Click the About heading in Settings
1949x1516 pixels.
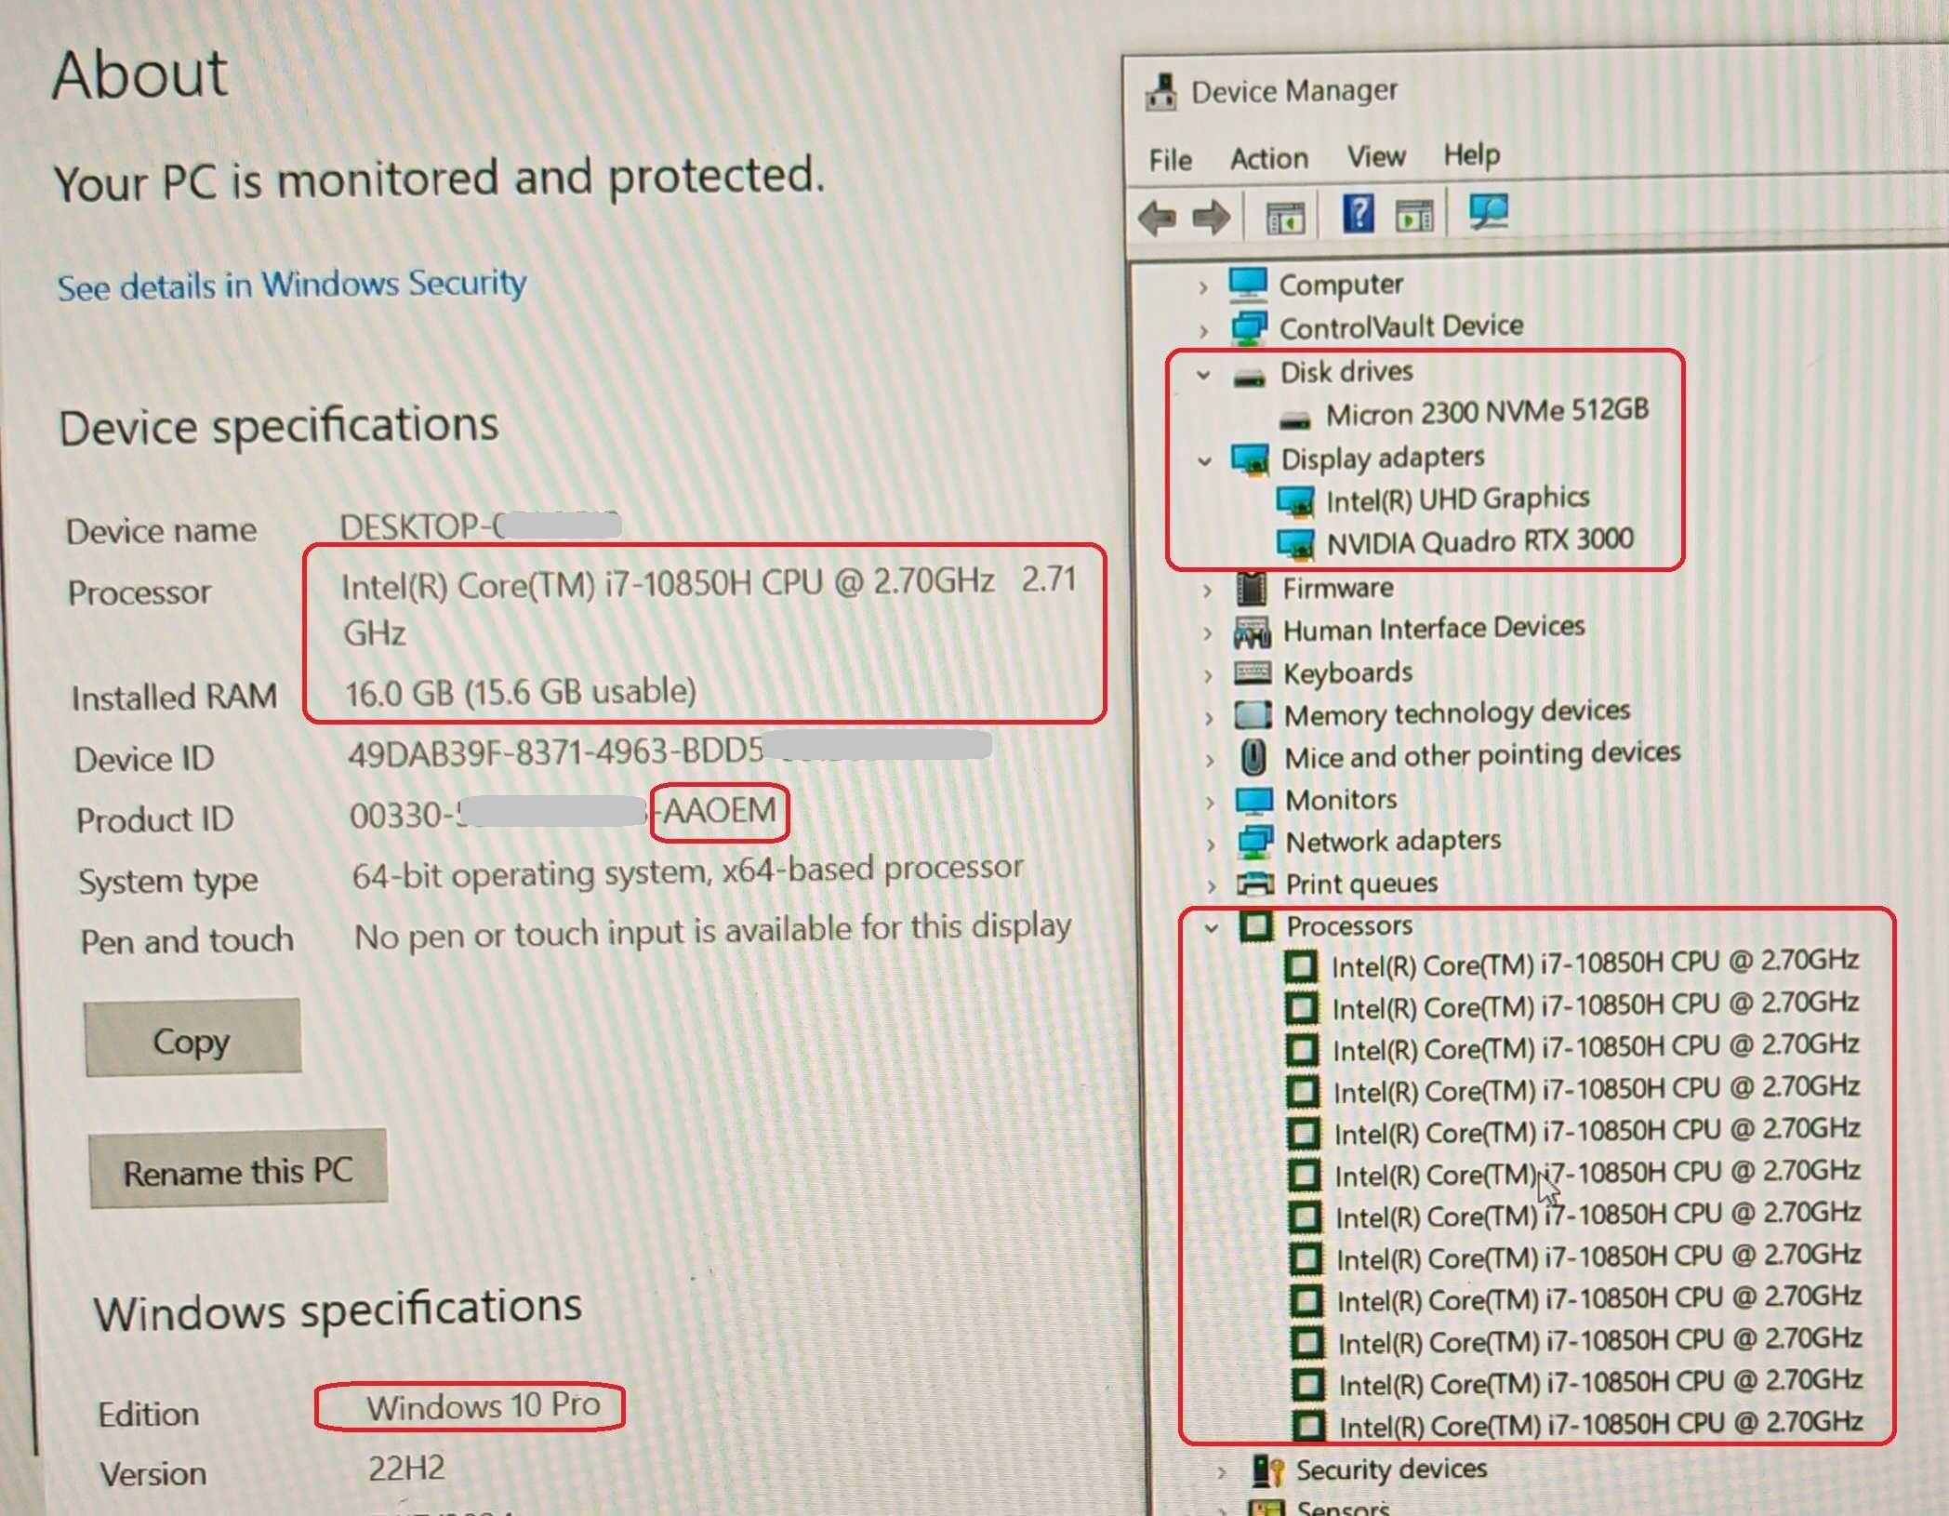(139, 74)
